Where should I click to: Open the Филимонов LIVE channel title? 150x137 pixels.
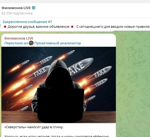pos(16,8)
